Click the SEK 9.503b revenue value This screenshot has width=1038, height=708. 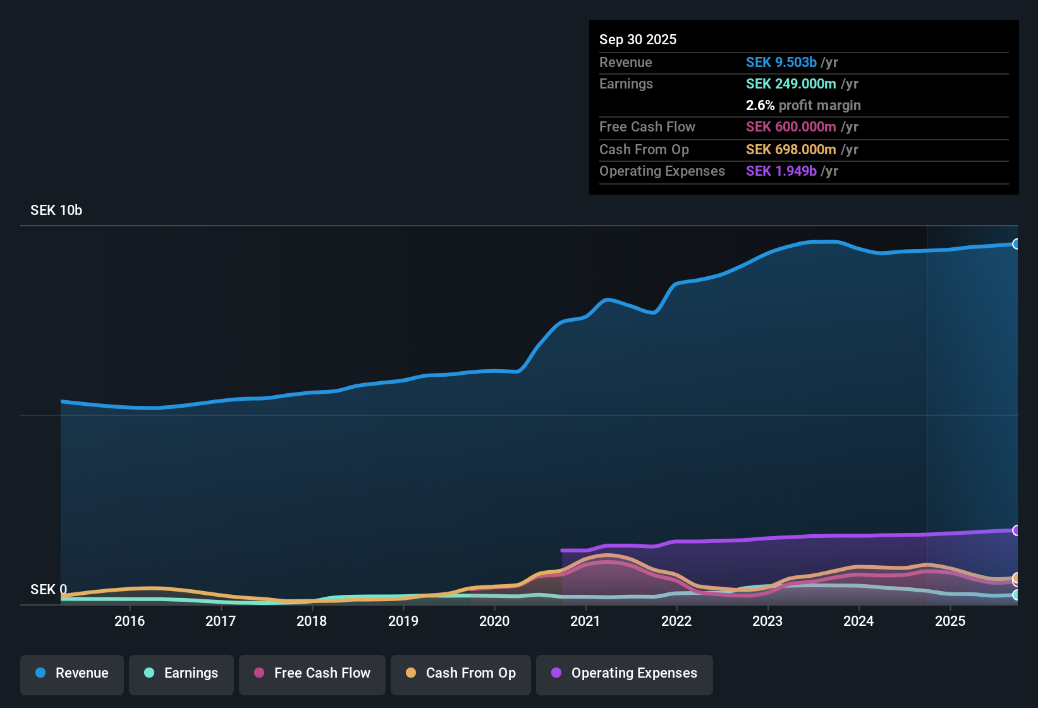coord(781,63)
